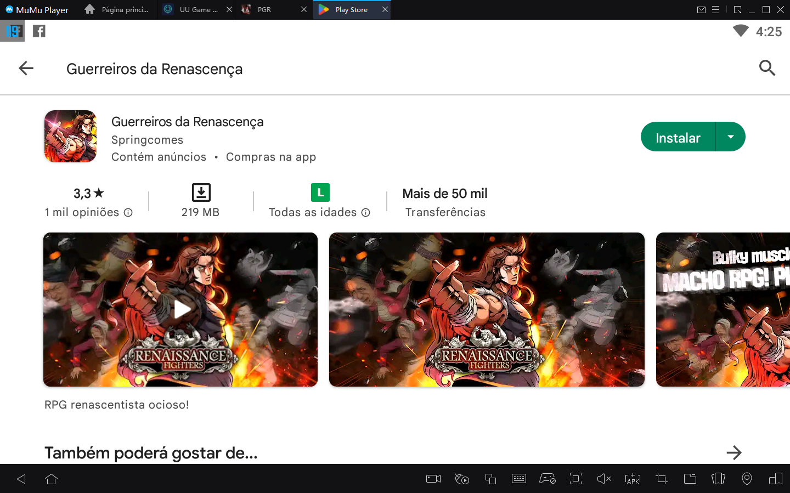Click the info icon next to opiniões

(128, 212)
